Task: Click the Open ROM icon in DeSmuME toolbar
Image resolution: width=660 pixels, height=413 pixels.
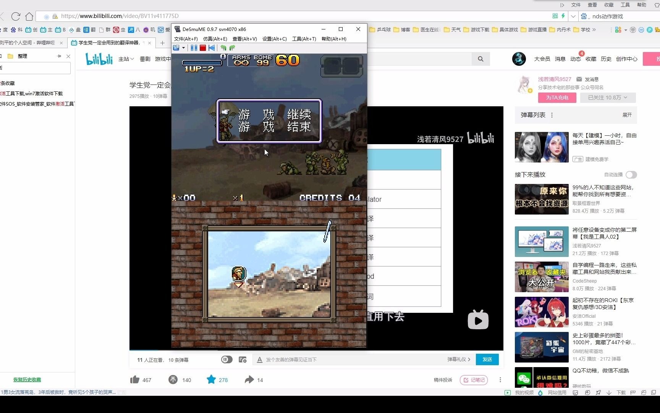Action: tap(176, 48)
